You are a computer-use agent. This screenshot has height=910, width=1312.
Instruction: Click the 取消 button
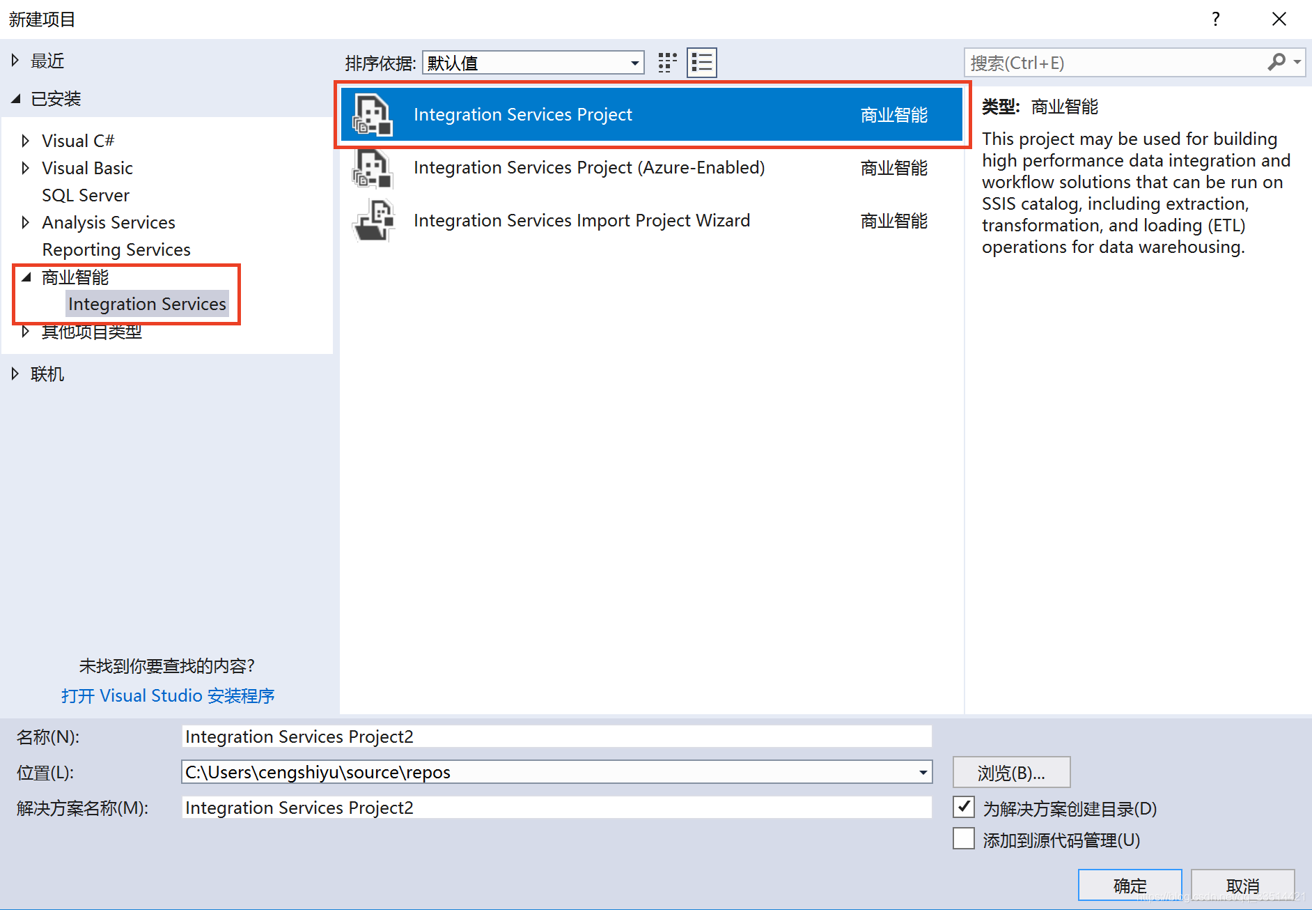(1242, 886)
